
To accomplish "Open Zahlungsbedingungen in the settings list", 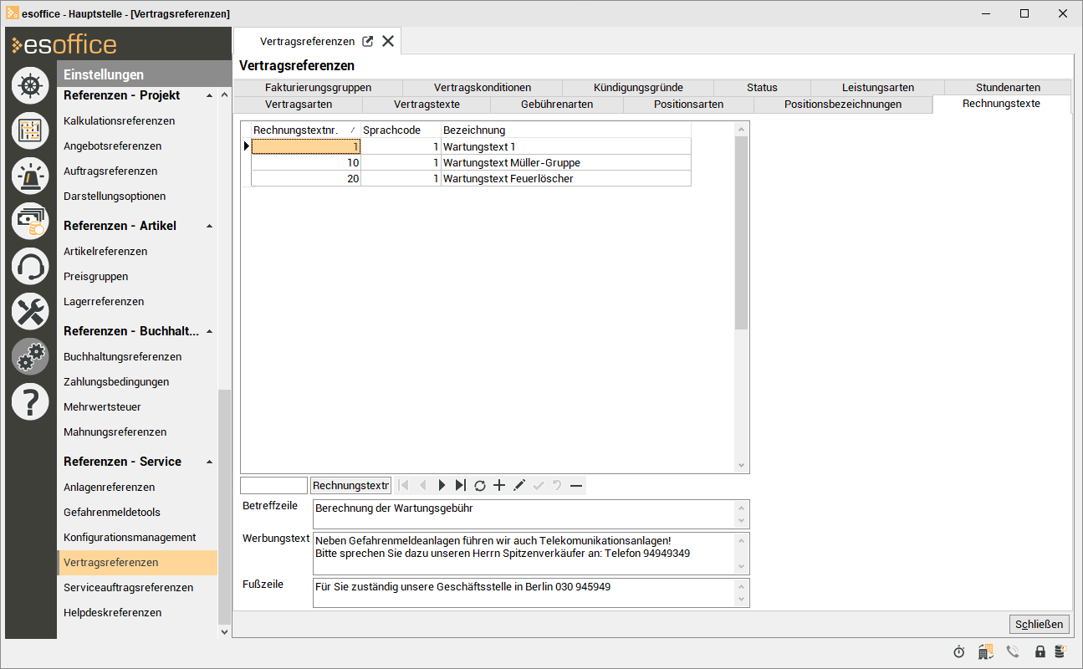I will click(x=116, y=382).
